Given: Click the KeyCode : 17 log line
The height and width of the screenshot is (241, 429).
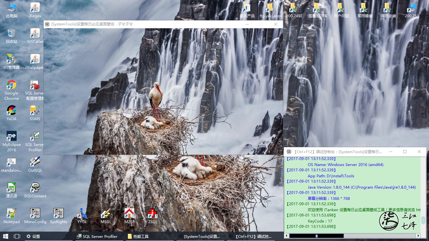Looking at the screenshot, I should click(x=320, y=221).
